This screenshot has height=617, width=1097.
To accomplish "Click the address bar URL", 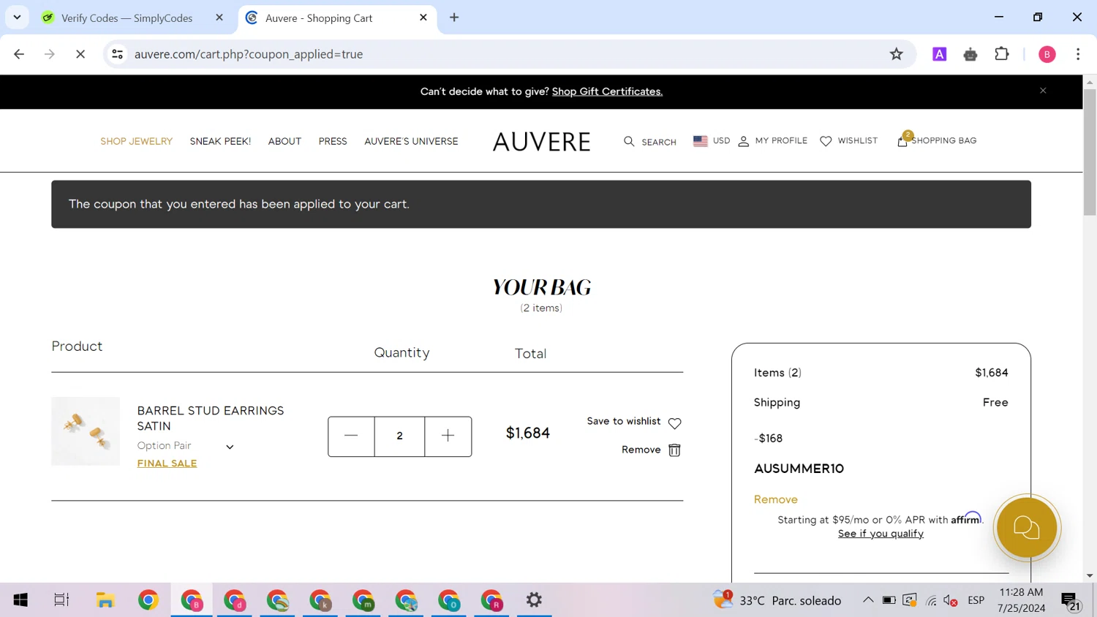I will [249, 54].
